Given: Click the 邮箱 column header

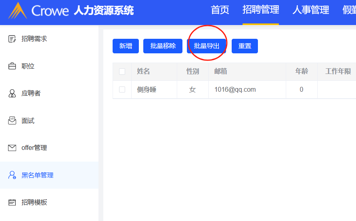Looking at the screenshot, I should point(247,72).
